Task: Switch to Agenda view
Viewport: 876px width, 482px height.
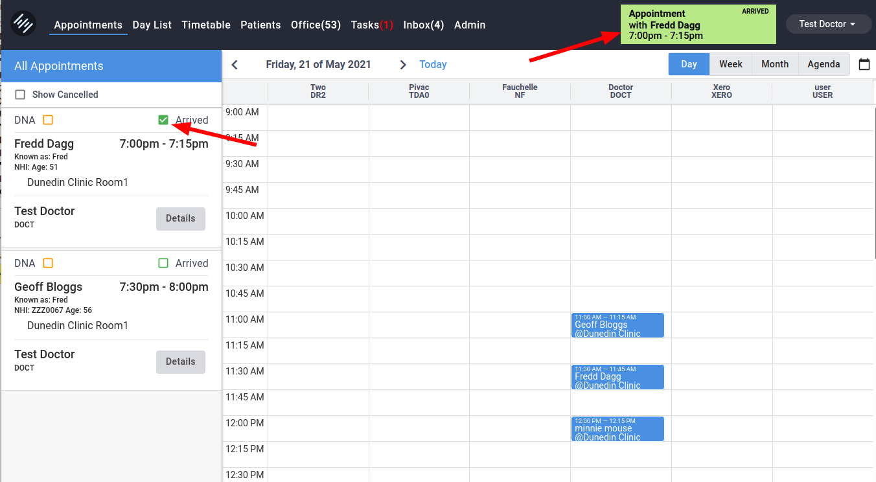Action: click(824, 64)
